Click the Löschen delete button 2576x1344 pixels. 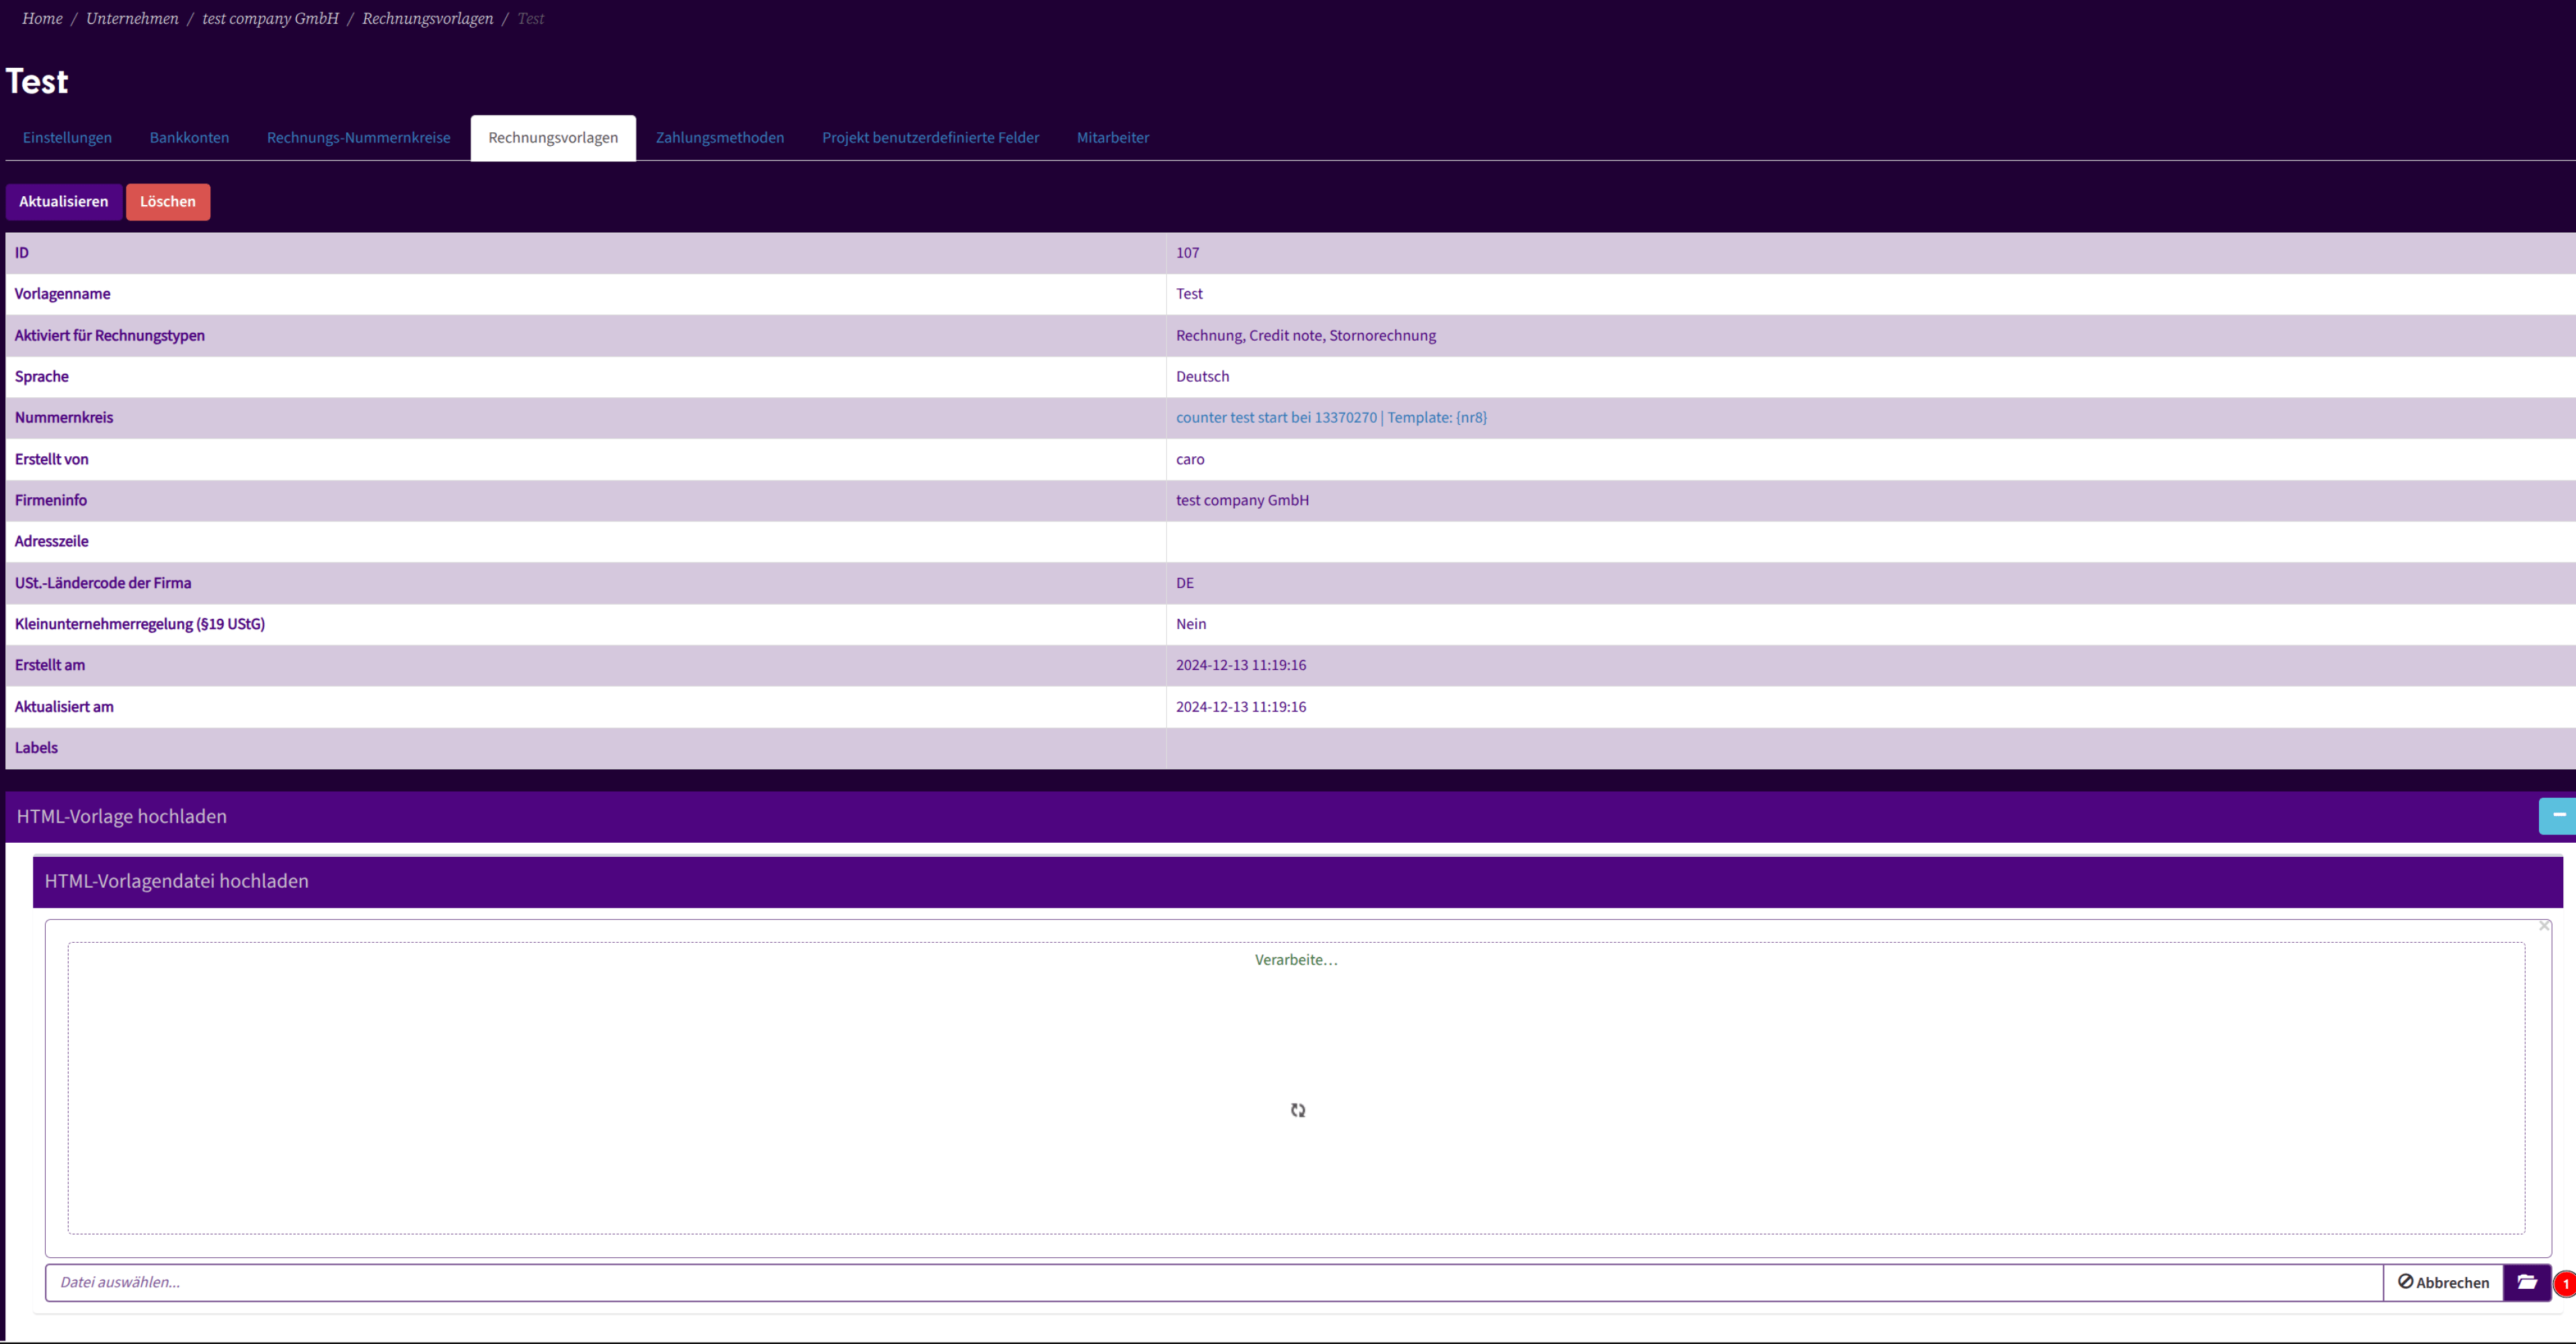[168, 202]
